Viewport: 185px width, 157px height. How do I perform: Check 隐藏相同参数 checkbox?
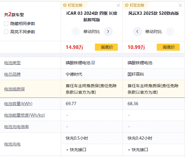click(6, 24)
